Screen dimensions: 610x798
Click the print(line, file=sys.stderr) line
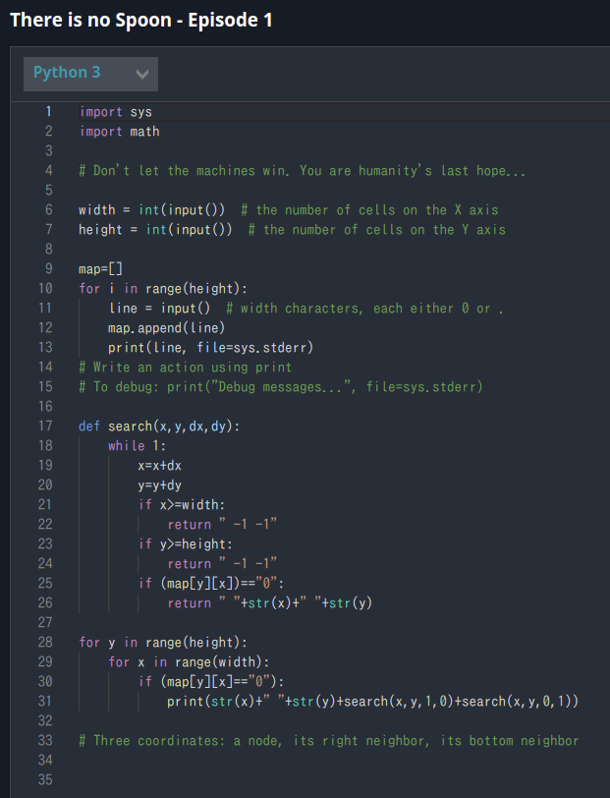(x=210, y=348)
